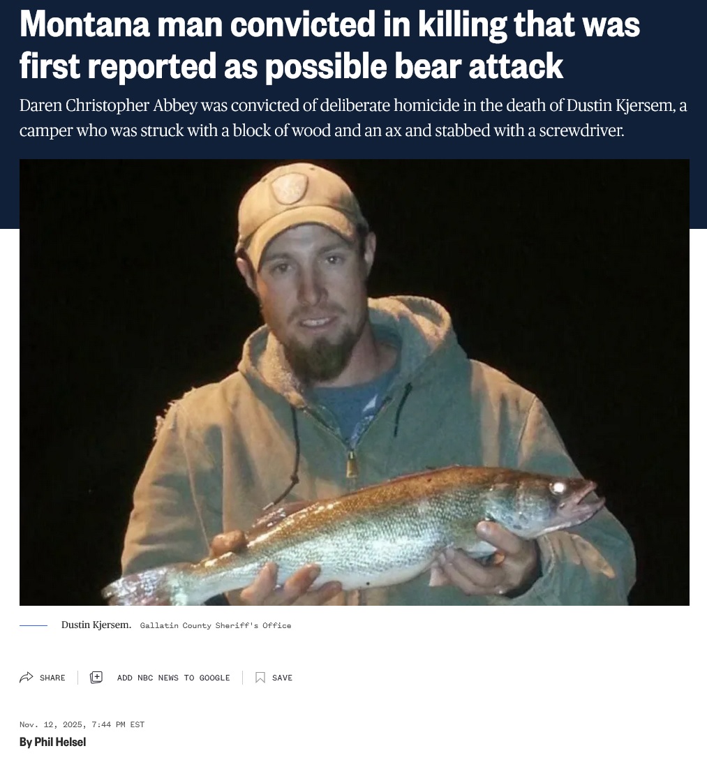Click the word "By" before author name

tap(26, 742)
